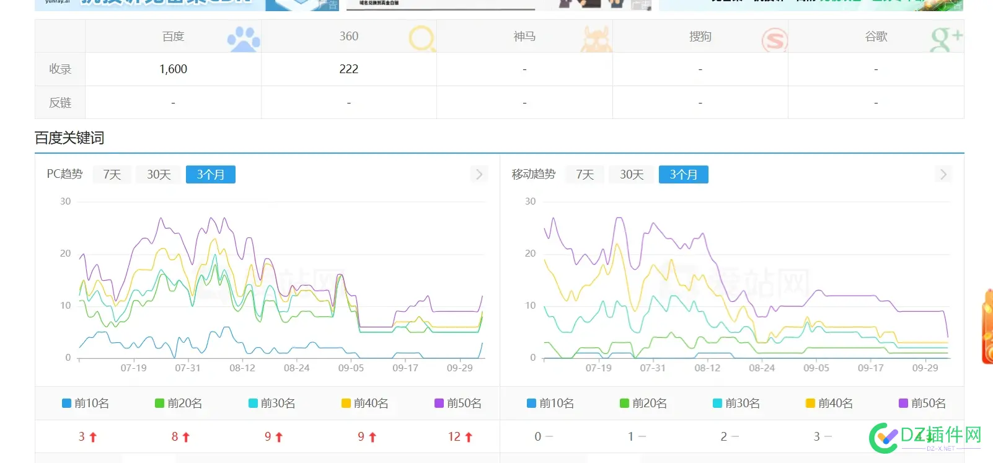
Task: Click PC 前20名 count value 8
Action: (175, 437)
